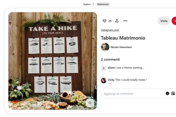Image resolution: width=176 pixels, height=117 pixels.
Task: Open the three-dot more options menu beside share
Action: (x=125, y=21)
